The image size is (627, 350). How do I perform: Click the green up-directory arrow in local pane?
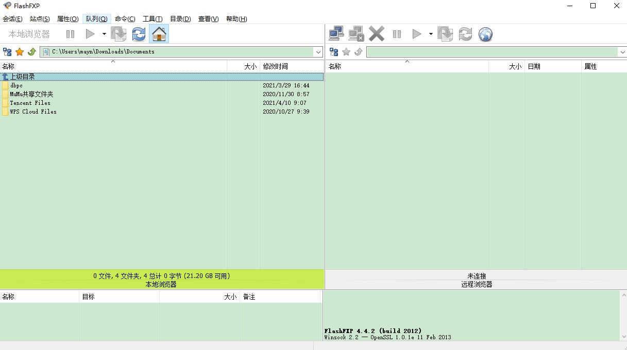[x=31, y=52]
